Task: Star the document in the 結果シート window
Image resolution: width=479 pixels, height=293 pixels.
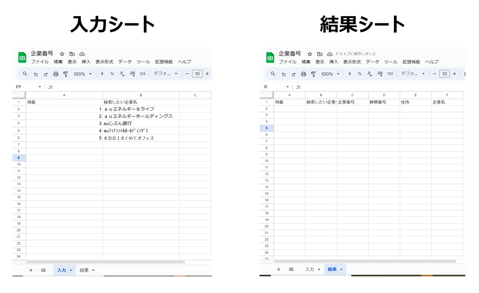Action: tap(310, 54)
